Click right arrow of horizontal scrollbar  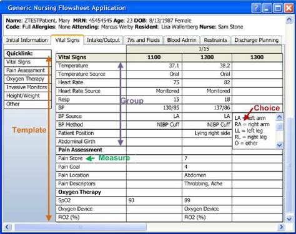(x=281, y=227)
